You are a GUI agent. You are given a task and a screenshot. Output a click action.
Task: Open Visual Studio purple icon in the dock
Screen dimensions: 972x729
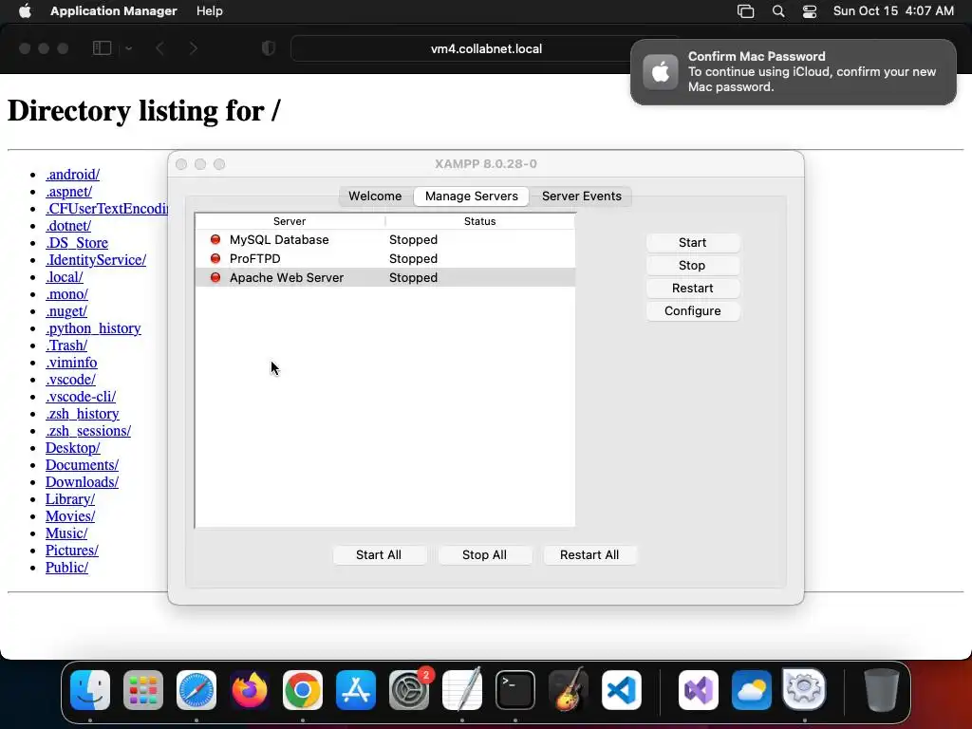point(699,690)
